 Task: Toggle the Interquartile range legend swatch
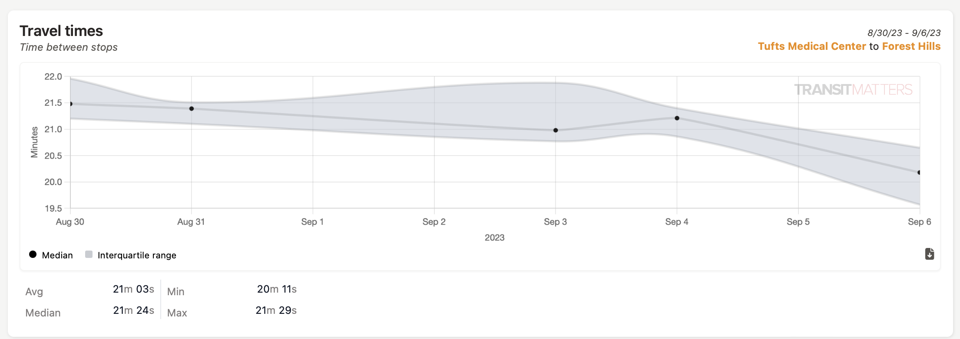point(89,254)
